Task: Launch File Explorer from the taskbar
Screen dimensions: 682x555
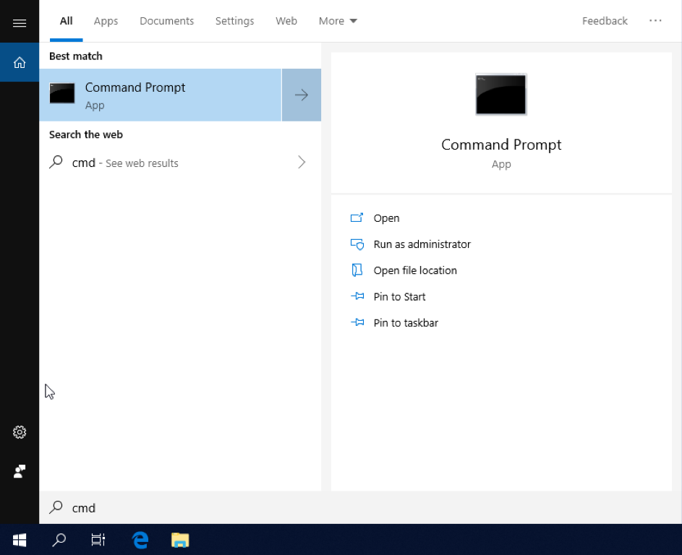Action: tap(179, 539)
